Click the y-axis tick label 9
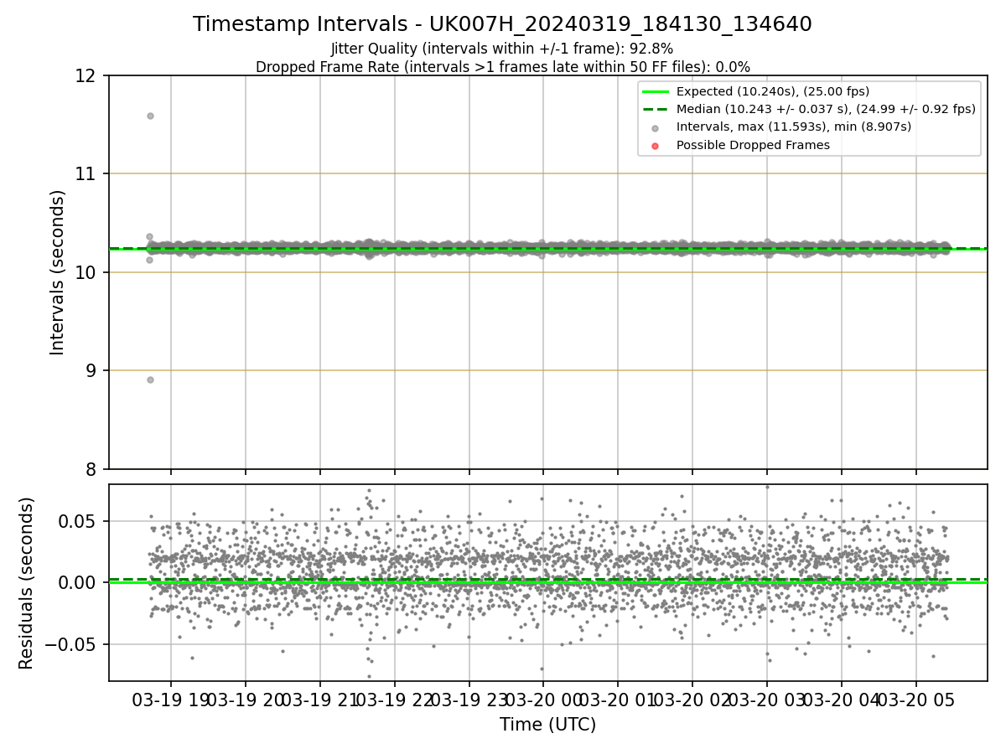This screenshot has width=1006, height=754. [92, 371]
